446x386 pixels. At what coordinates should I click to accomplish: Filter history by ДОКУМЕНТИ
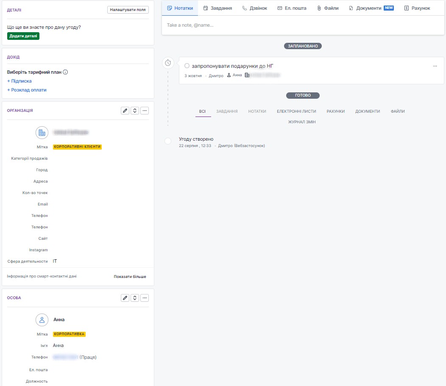coord(368,111)
